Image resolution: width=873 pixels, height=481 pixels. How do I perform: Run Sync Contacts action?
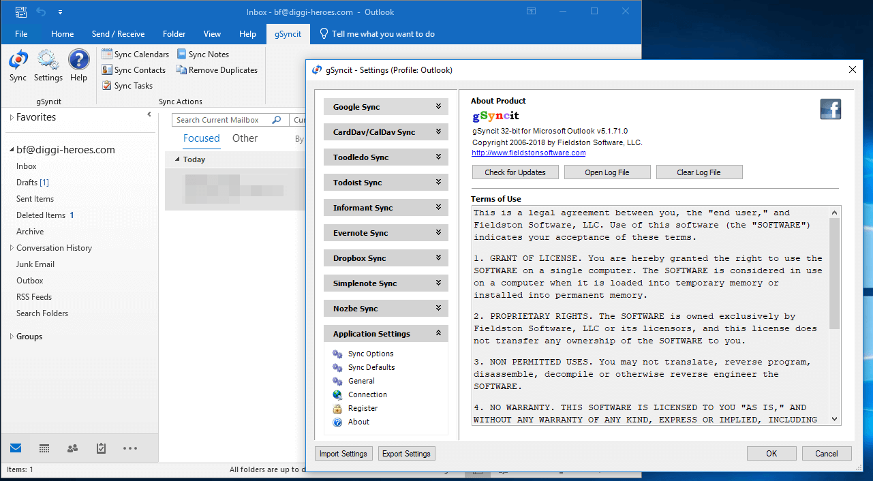click(134, 70)
